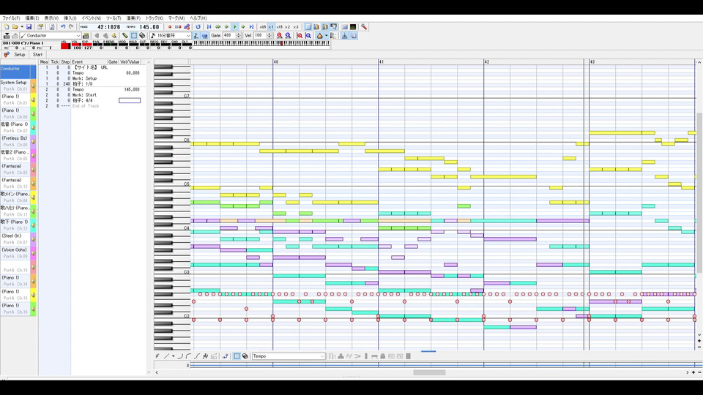Open the Tempo event graph dropdown
The image size is (703, 395).
289,356
